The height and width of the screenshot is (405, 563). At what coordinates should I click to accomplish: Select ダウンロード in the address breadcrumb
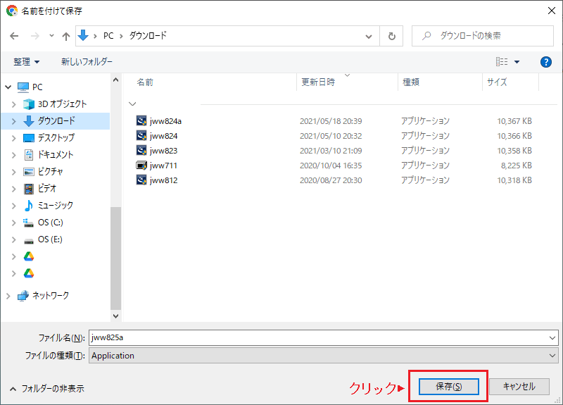pos(148,36)
